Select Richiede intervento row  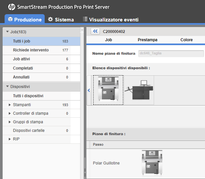click(41, 50)
